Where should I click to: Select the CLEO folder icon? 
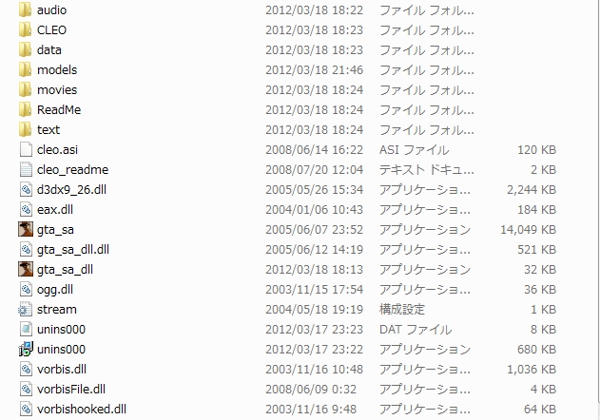26,29
